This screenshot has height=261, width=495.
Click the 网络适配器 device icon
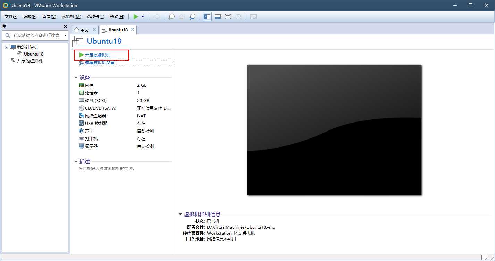point(82,116)
